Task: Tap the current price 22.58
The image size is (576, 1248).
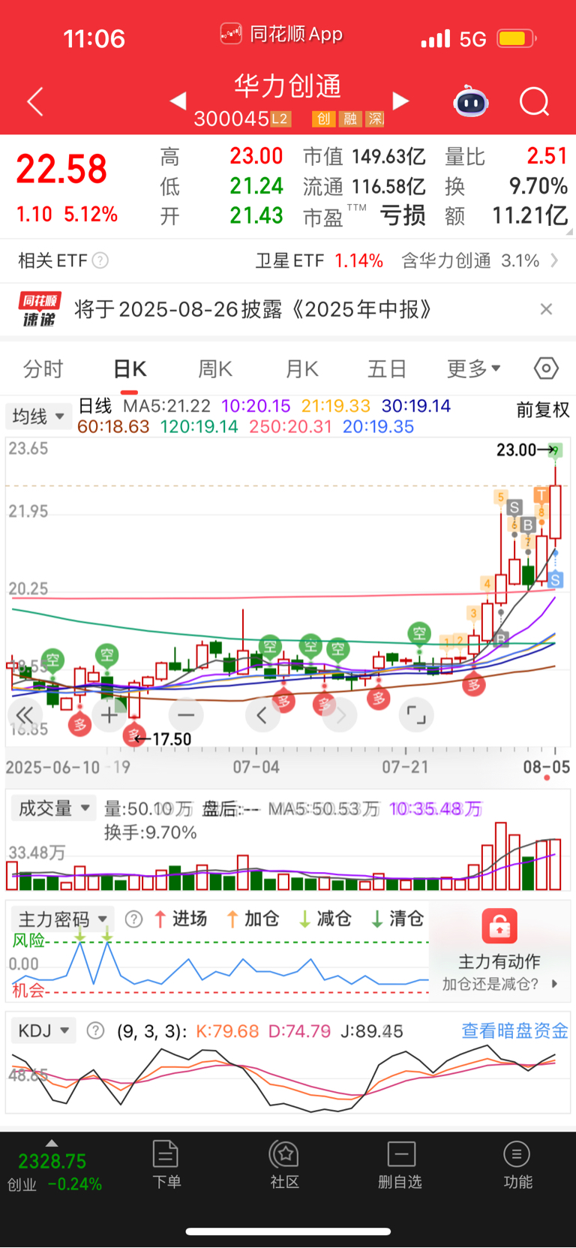Action: (61, 169)
